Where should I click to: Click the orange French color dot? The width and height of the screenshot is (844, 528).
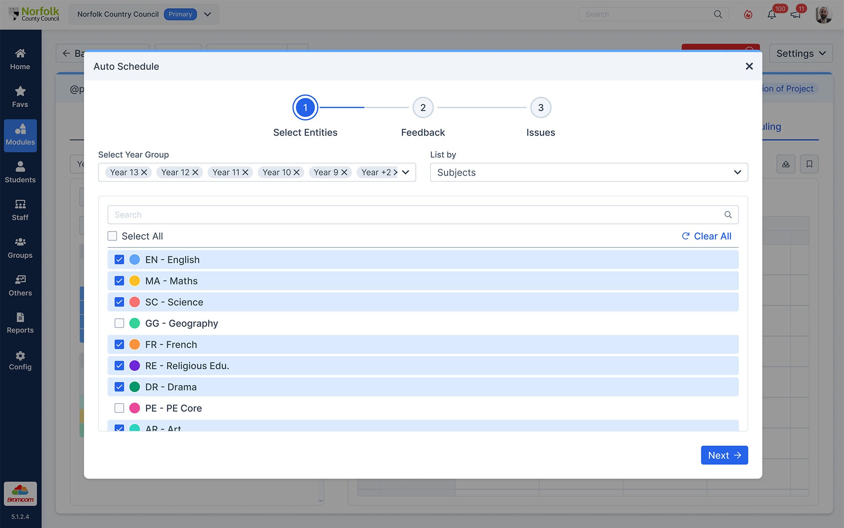[135, 345]
